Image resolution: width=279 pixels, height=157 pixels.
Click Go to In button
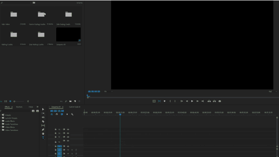pos(182,101)
